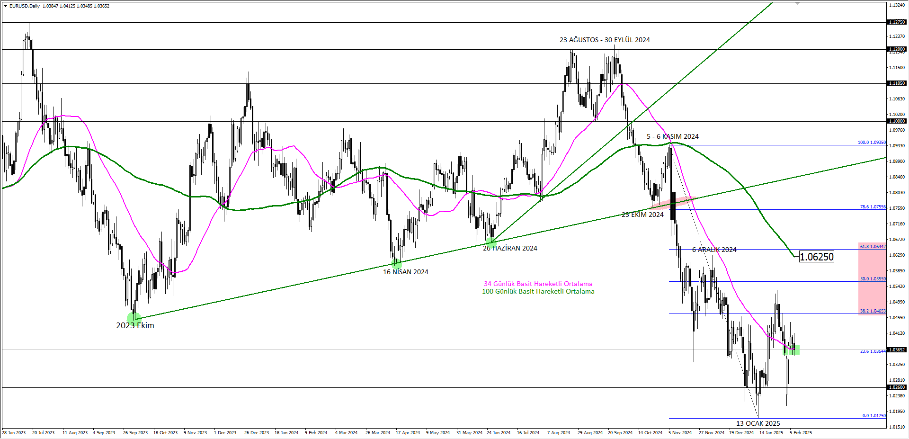Click the 1.13240 value on price scale

tap(897, 5)
